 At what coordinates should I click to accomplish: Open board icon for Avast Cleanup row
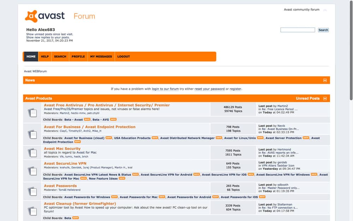[32, 211]
